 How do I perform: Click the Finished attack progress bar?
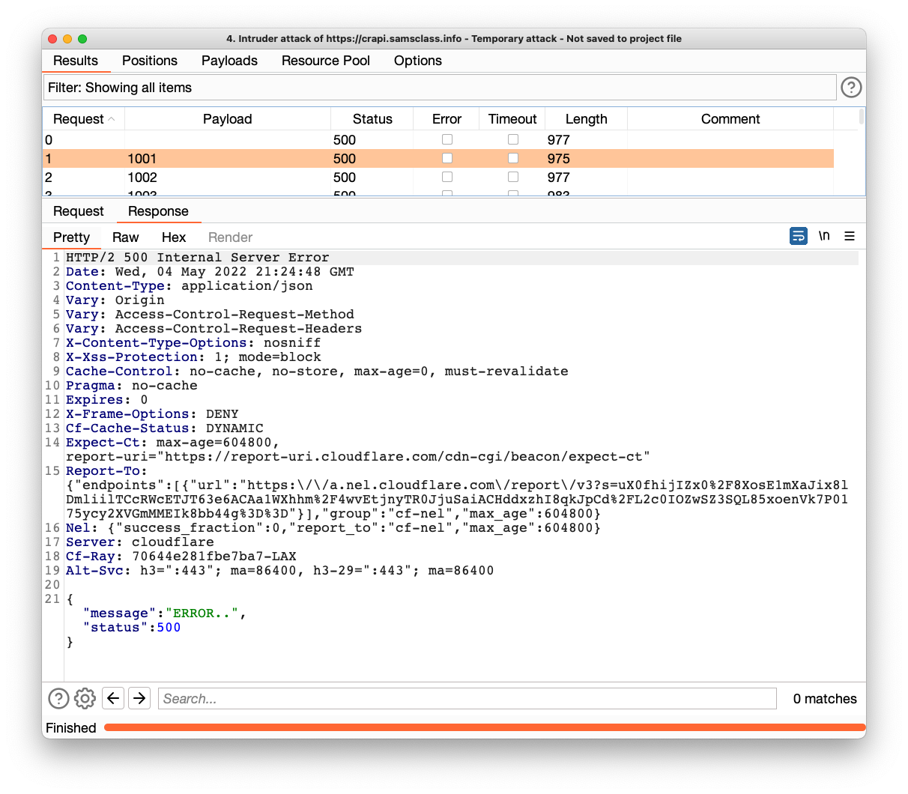[484, 727]
